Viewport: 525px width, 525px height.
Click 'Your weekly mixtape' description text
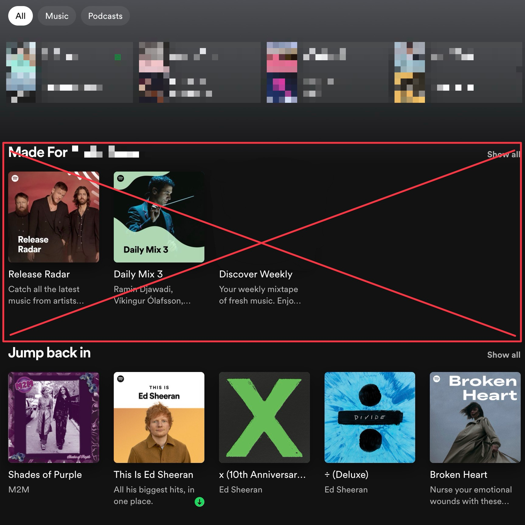pos(260,295)
